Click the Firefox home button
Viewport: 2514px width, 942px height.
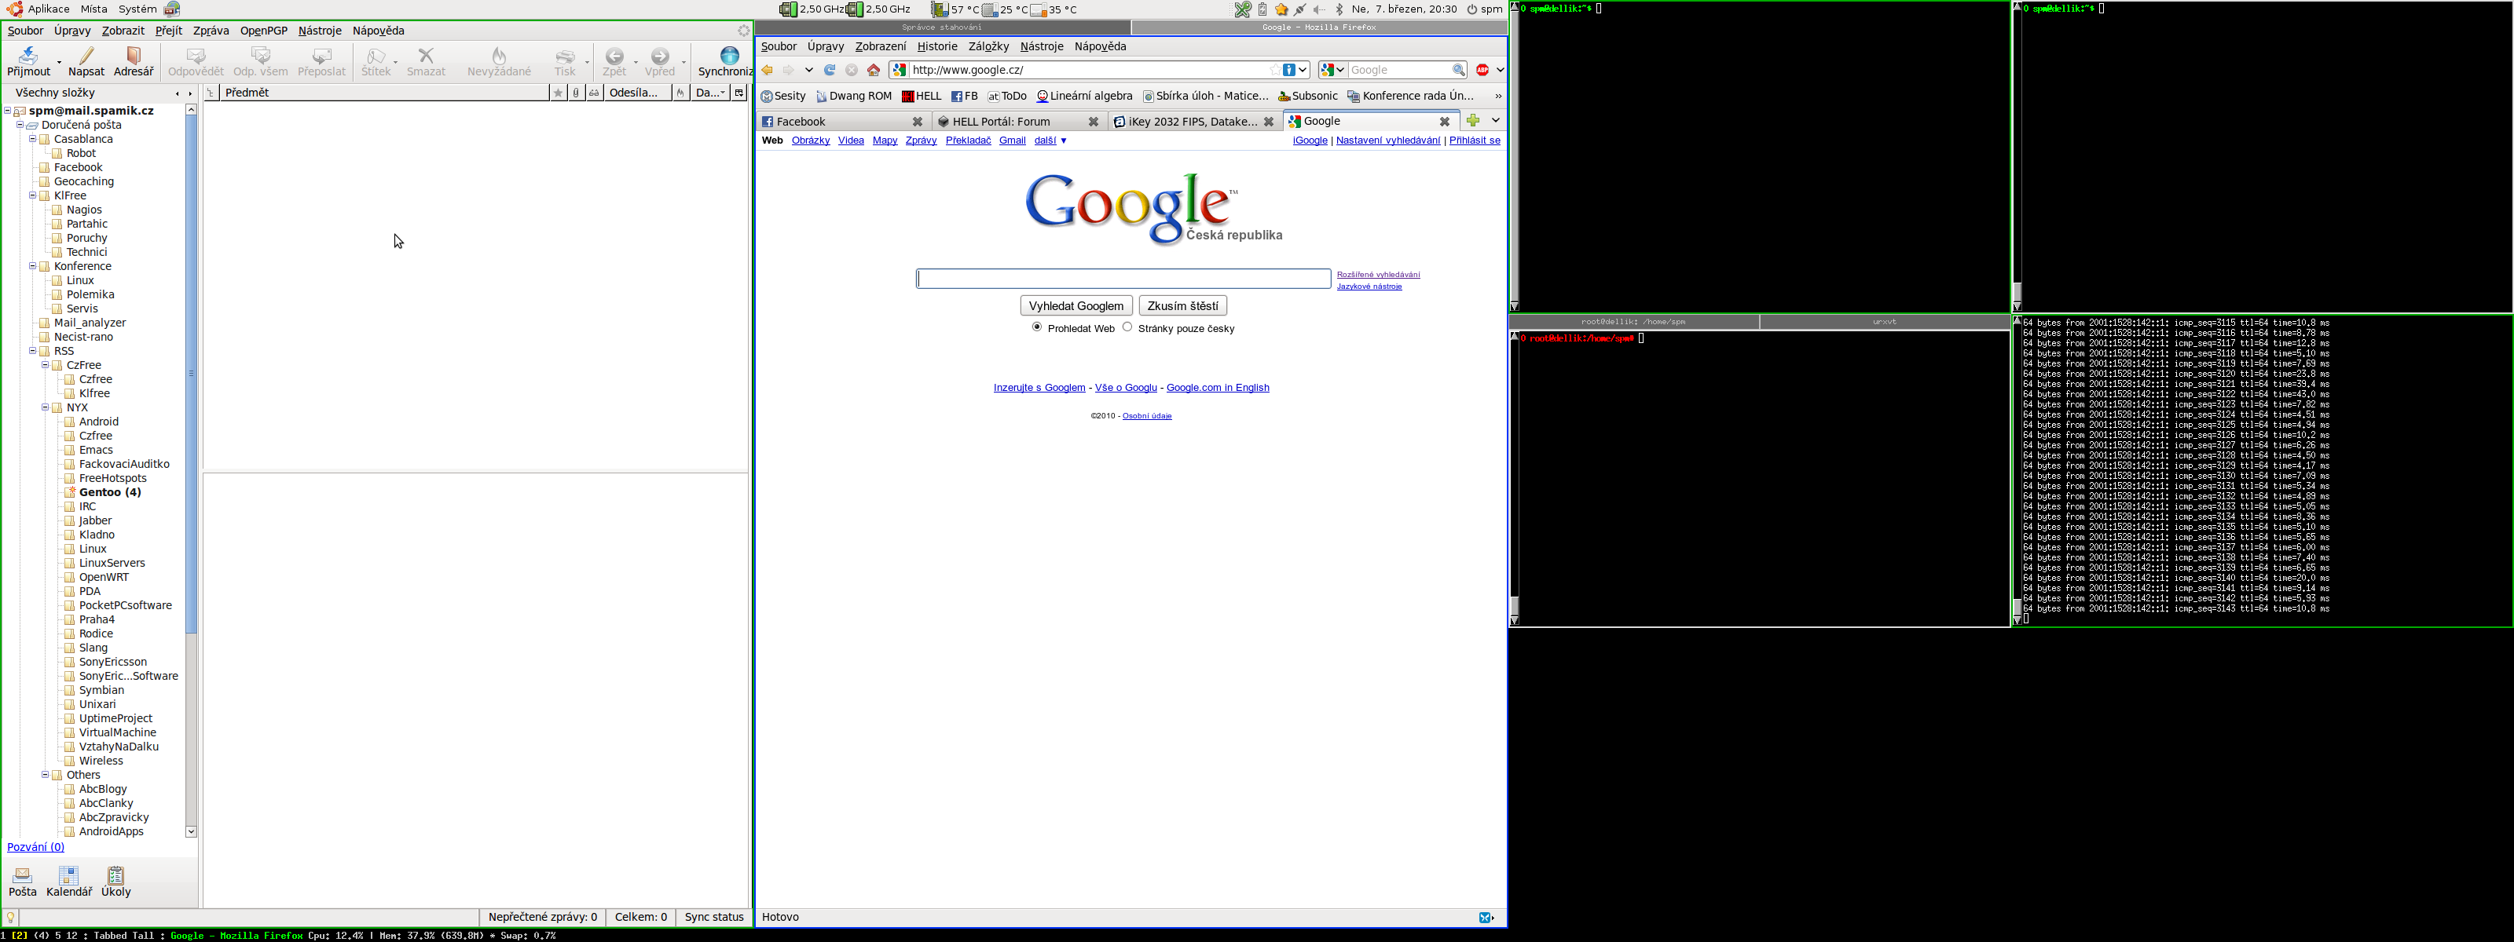tap(874, 70)
